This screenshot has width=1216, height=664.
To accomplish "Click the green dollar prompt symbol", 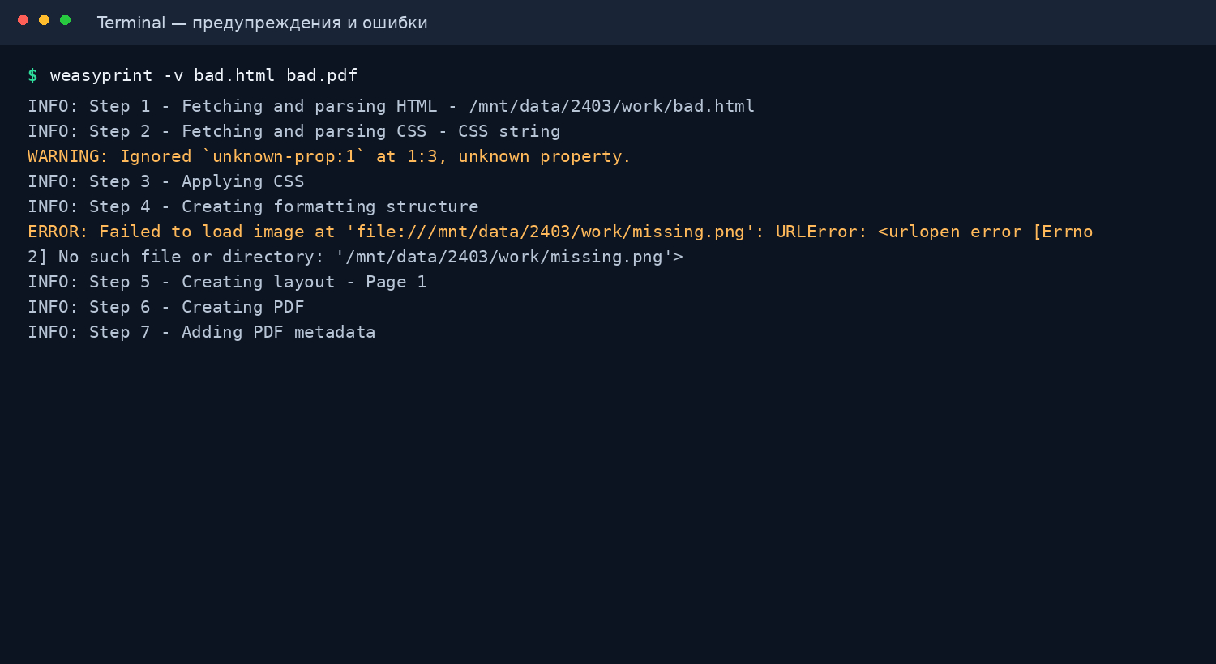I will click(32, 75).
